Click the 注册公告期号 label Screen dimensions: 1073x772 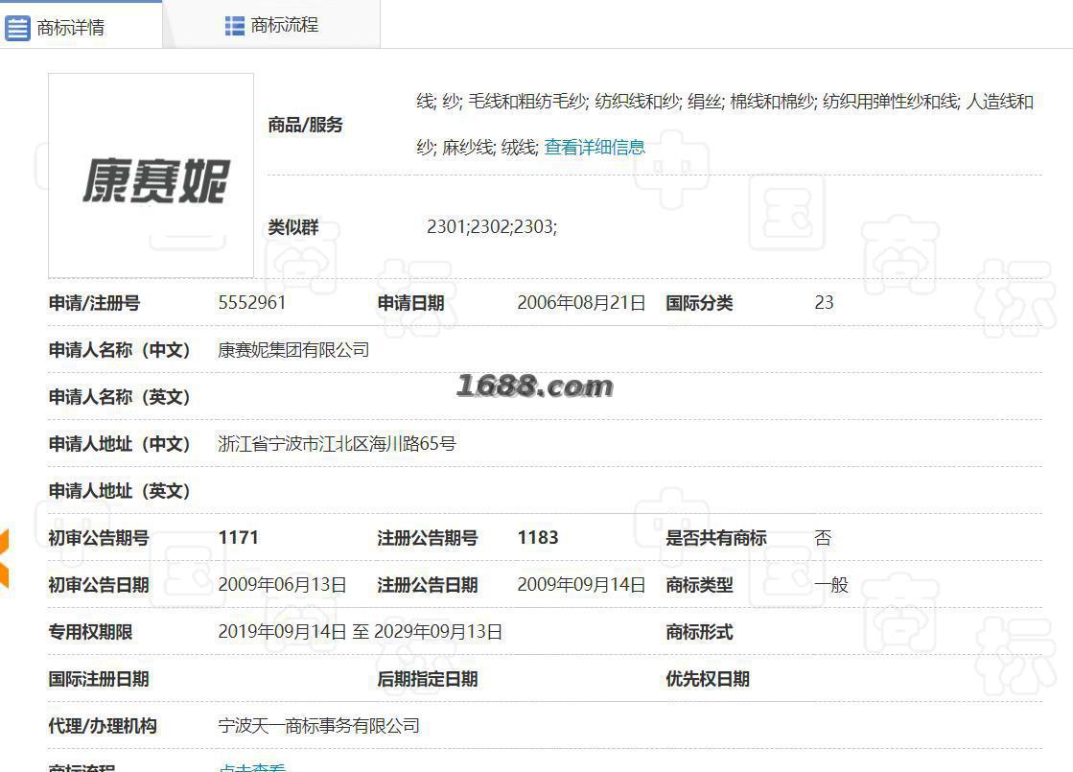click(x=428, y=538)
